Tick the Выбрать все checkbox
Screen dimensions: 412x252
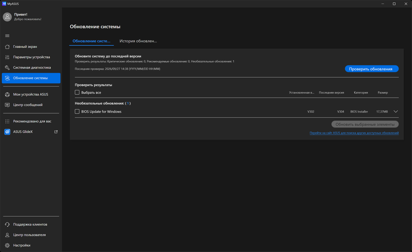tap(77, 92)
